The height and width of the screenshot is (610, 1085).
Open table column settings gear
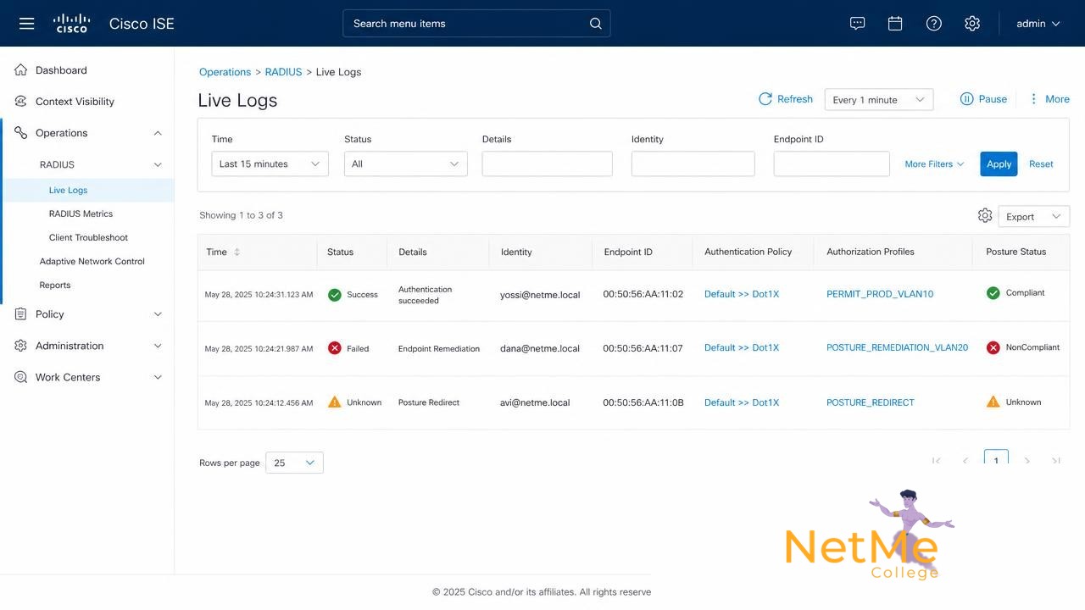985,216
